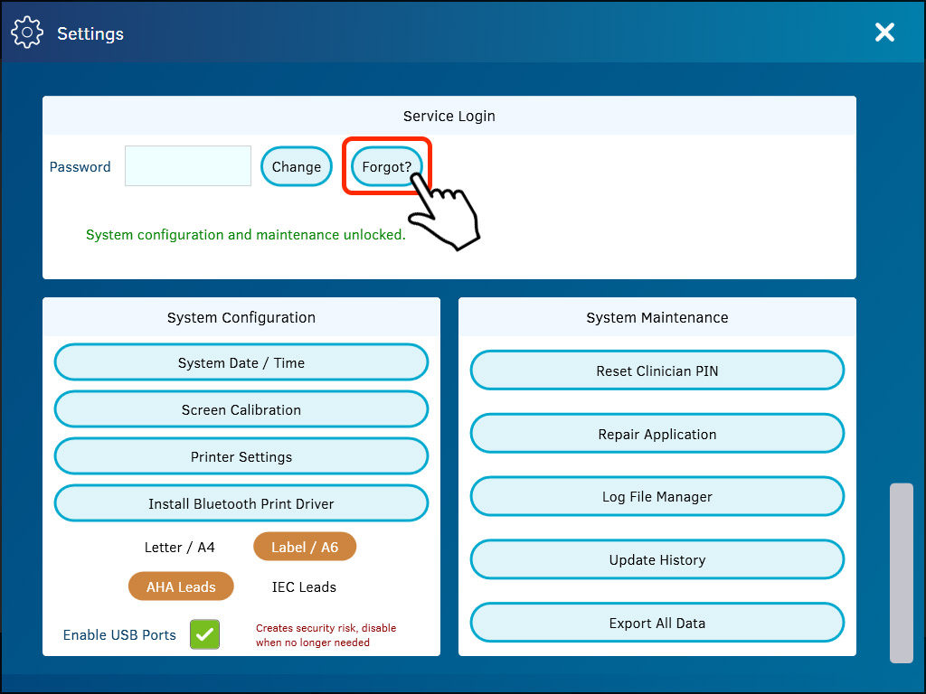View the Update History

point(657,558)
